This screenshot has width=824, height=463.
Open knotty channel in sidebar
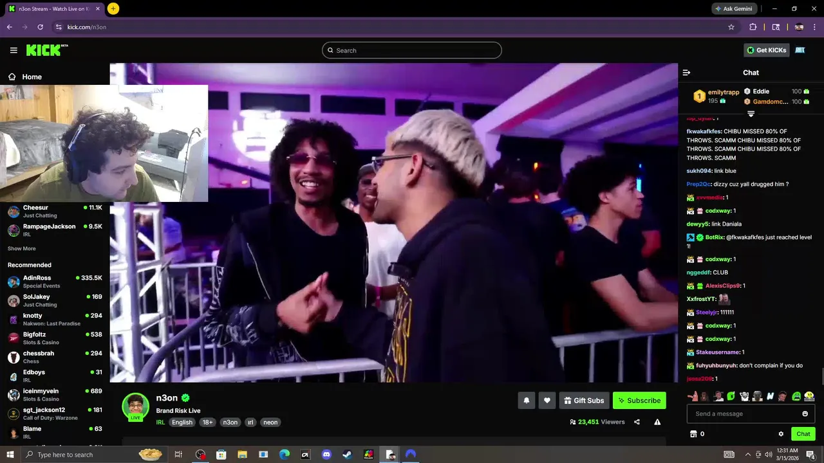click(55, 319)
